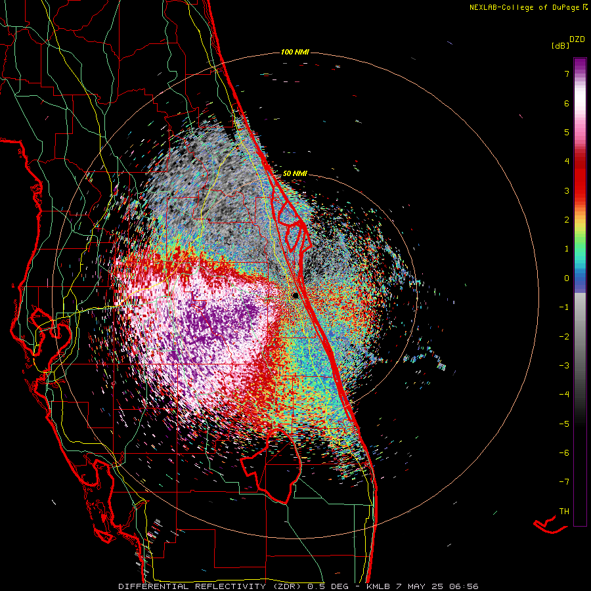
Task: Click the 5 value on the color scale
Action: coord(567,132)
